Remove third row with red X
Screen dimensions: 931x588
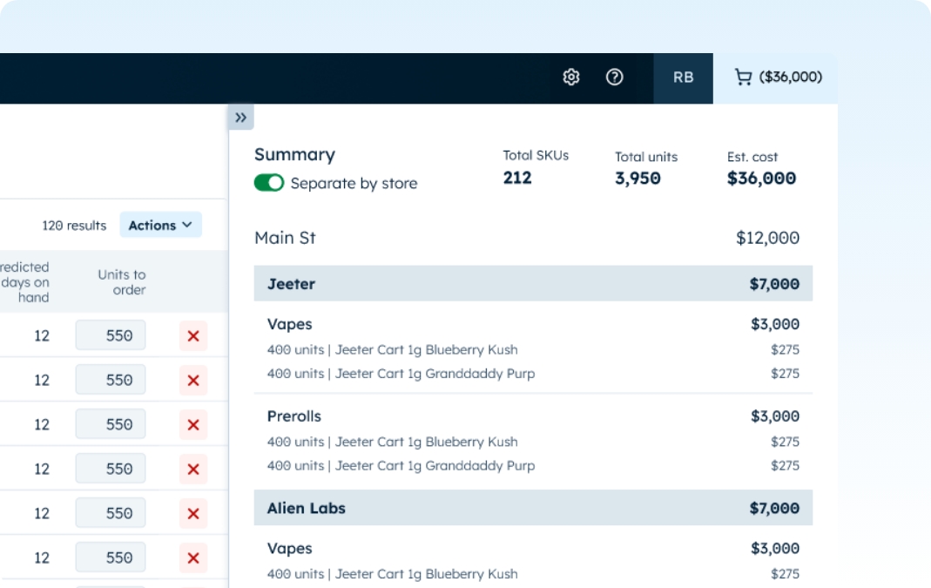193,425
